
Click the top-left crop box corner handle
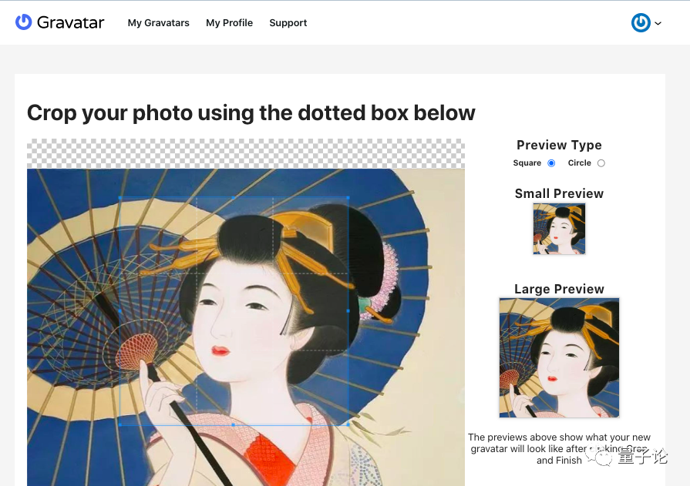(x=120, y=198)
